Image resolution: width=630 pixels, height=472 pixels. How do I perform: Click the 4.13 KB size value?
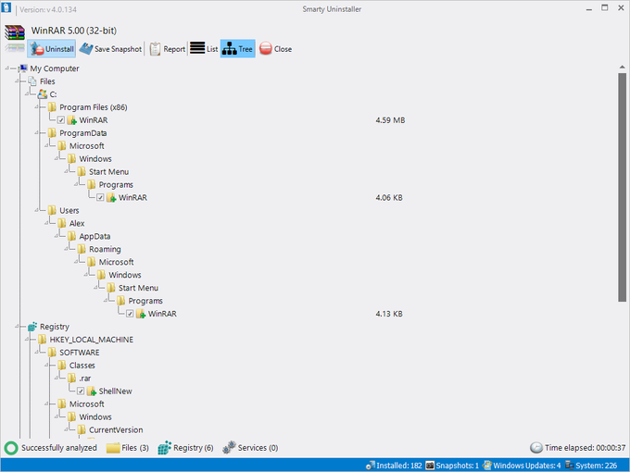pos(389,314)
